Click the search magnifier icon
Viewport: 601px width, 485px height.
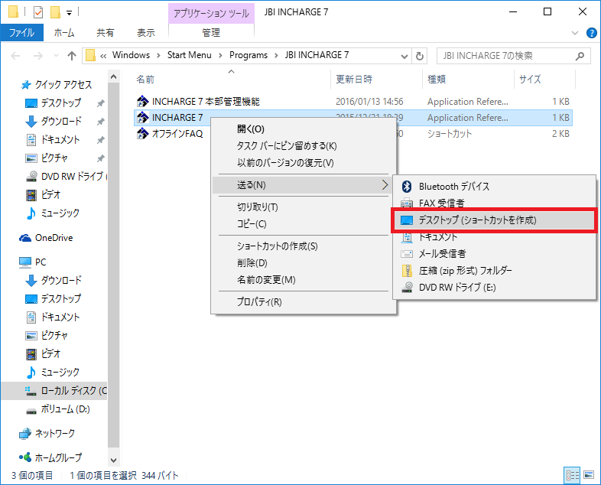pyautogui.click(x=580, y=56)
